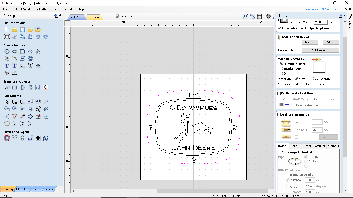Open the Layer 1 dropdown
Viewport: 353px width, 198px height.
point(126,16)
